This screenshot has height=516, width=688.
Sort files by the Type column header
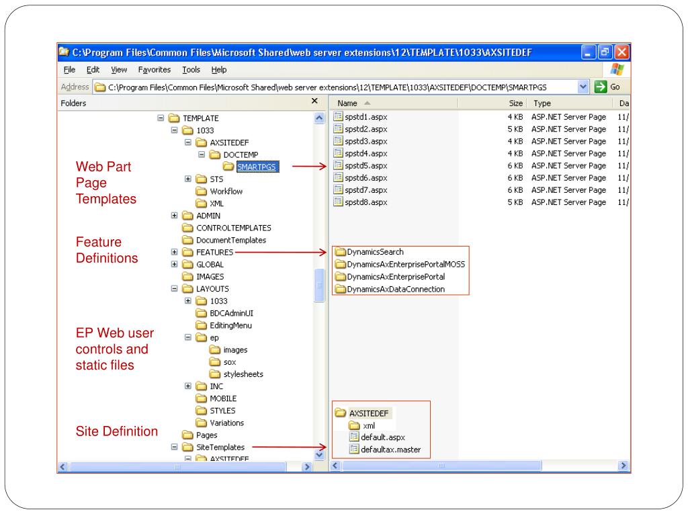[570, 103]
